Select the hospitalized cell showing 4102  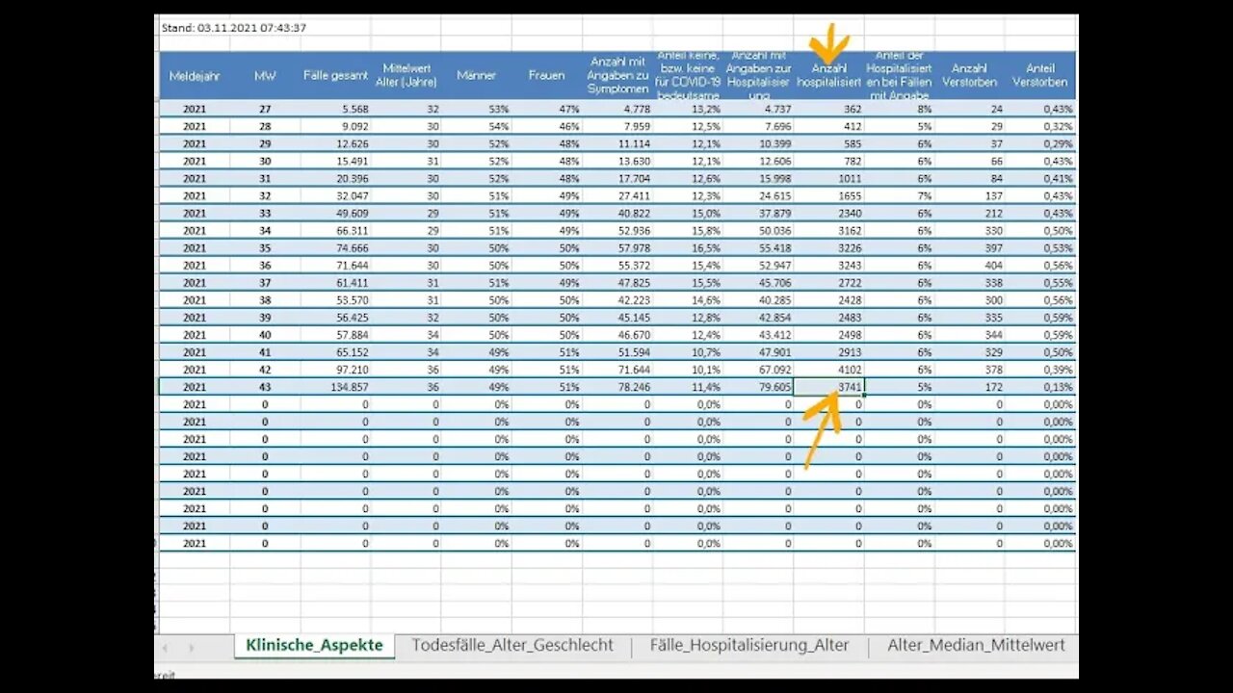click(828, 370)
